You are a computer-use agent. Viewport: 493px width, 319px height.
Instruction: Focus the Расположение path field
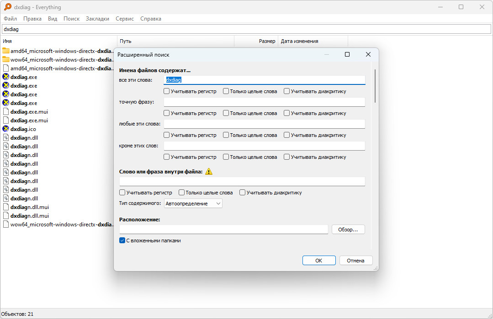[223, 230]
